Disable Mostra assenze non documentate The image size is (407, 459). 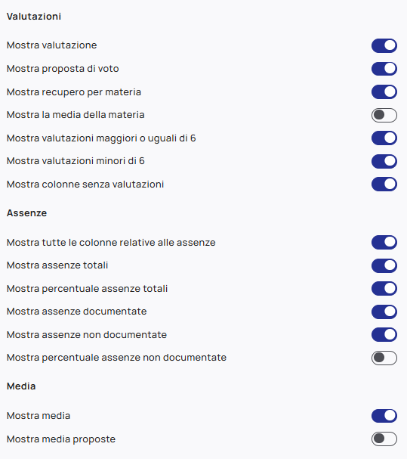[384, 335]
